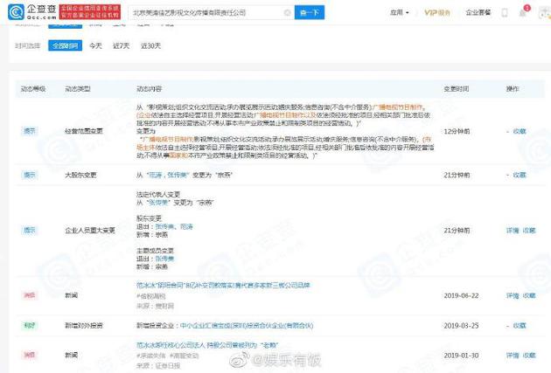Image resolution: width=551 pixels, height=373 pixels.
Task: Click the 变更时间 column header
Action: point(457,89)
